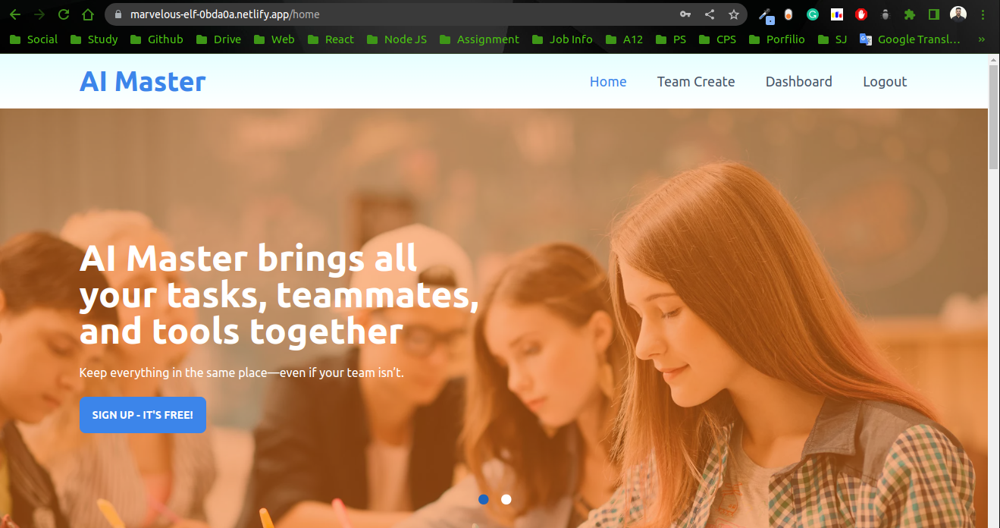
Task: Click the red stop-hand adblock extension
Action: pyautogui.click(x=861, y=14)
